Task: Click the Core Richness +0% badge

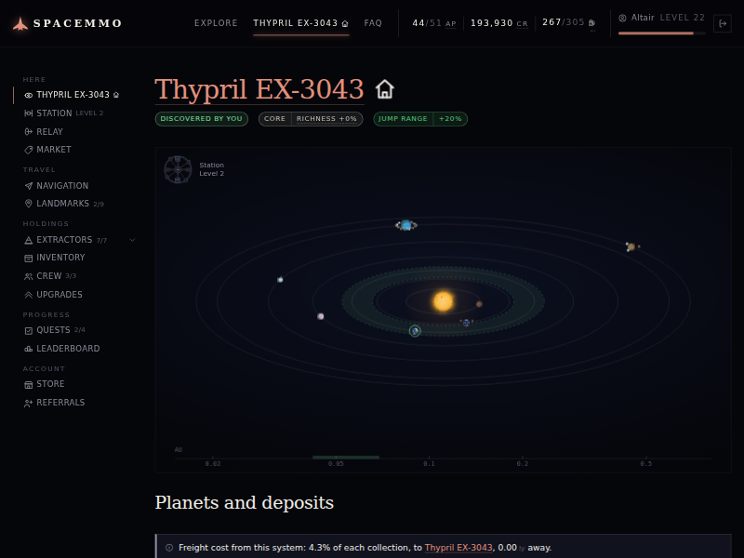Action: [311, 119]
